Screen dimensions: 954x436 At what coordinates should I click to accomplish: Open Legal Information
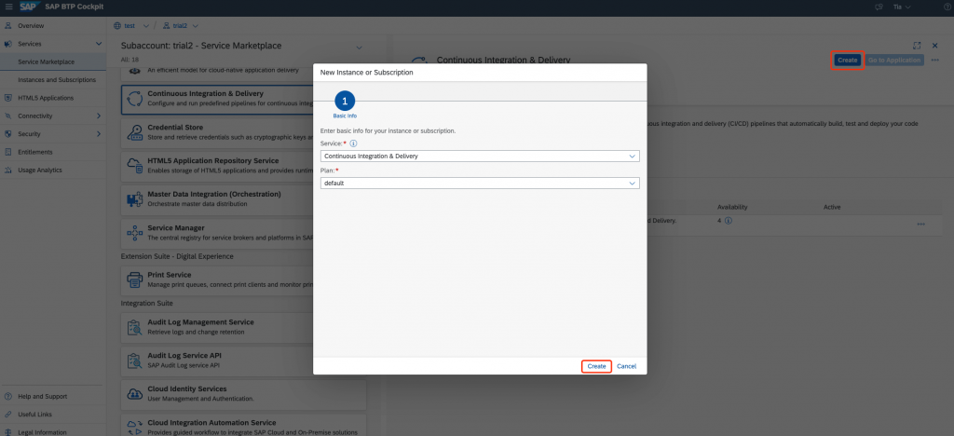(42, 432)
